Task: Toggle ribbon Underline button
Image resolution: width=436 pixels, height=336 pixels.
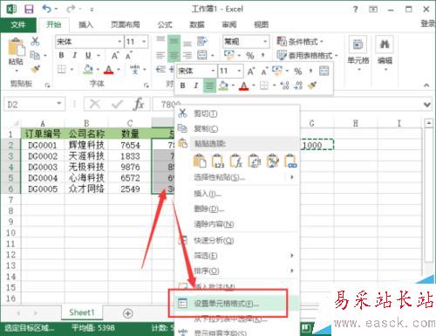Action: 88,55
